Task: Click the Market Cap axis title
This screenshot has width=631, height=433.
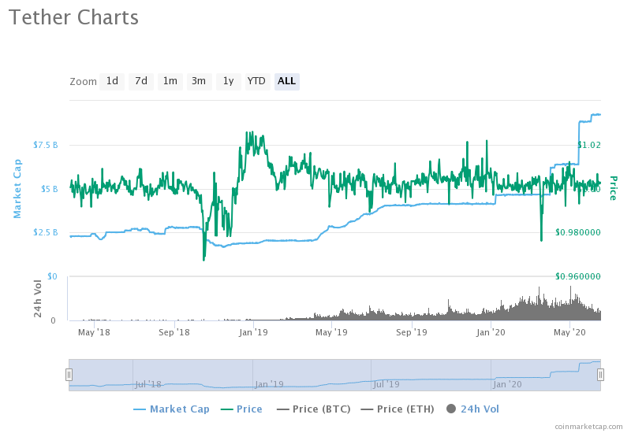Action: 16,189
